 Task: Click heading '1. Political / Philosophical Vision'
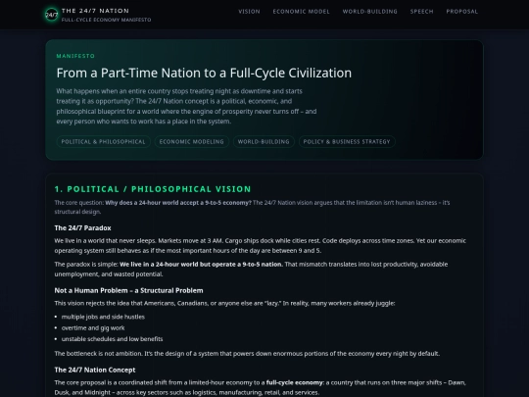click(x=153, y=189)
